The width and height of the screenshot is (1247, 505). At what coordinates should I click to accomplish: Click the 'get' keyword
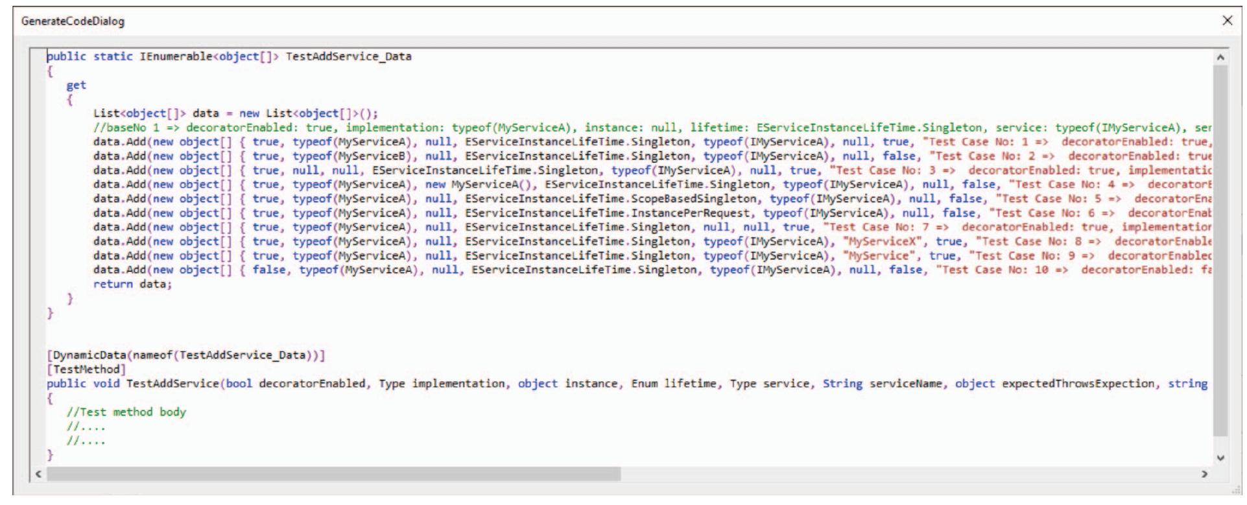pyautogui.click(x=76, y=85)
